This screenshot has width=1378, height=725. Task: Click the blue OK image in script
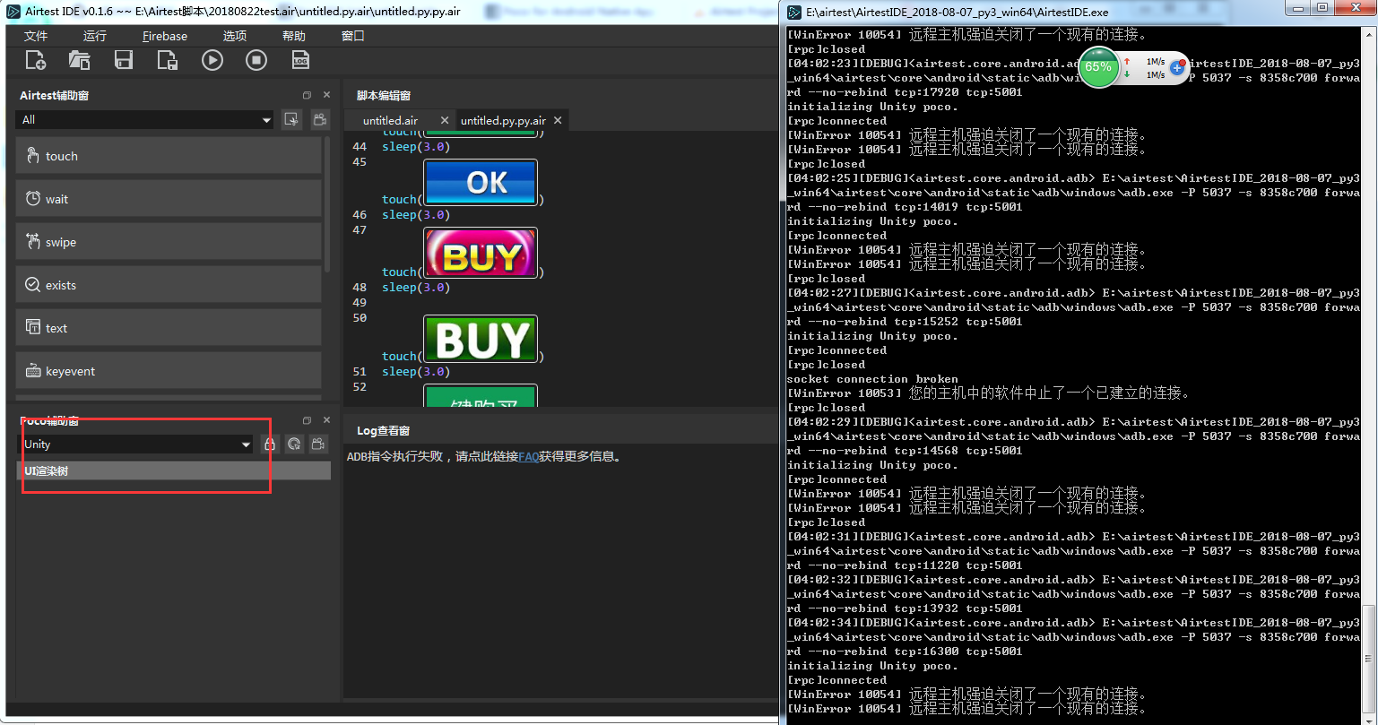481,183
